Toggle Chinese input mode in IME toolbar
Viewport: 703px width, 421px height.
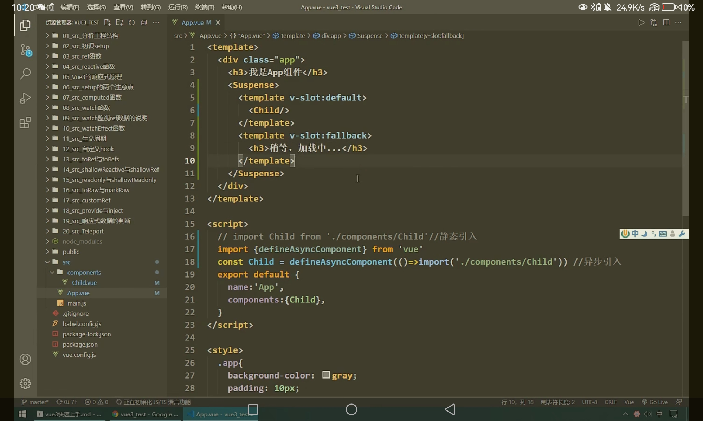pos(635,234)
